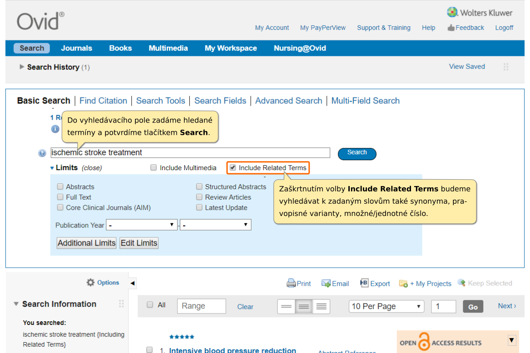Click the search query input field
This screenshot has height=353, width=530.
(x=190, y=153)
